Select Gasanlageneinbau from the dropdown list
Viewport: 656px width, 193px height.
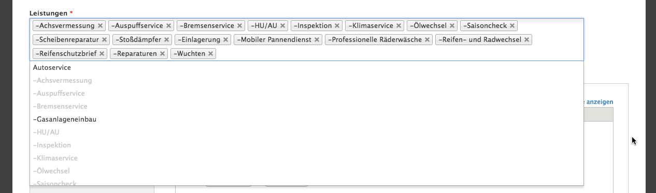coord(307,119)
